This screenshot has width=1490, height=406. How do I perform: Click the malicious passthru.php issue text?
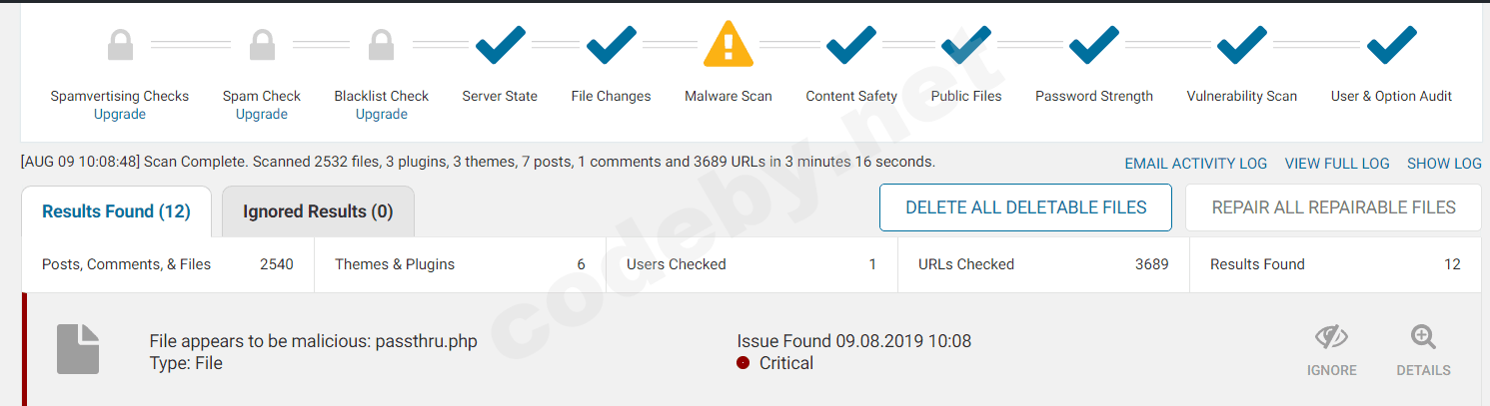(x=313, y=341)
